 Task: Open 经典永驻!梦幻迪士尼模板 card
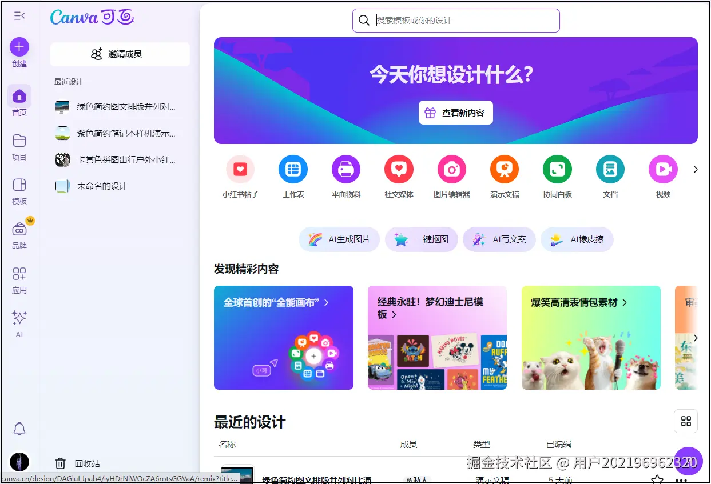(437, 338)
